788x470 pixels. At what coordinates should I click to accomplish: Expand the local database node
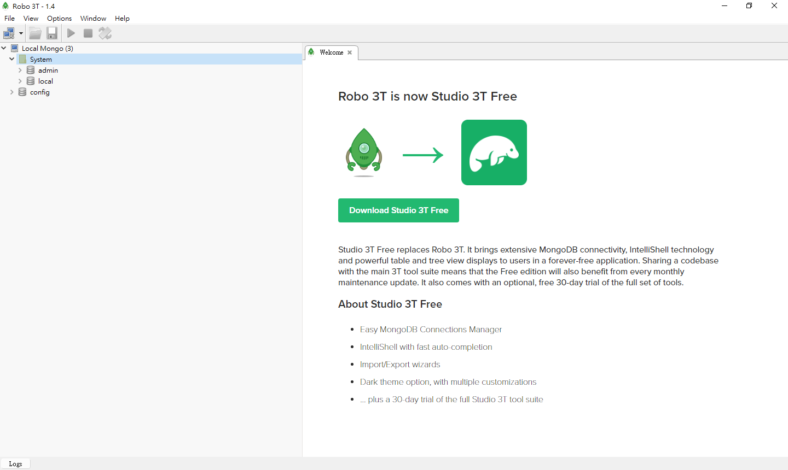pyautogui.click(x=20, y=81)
